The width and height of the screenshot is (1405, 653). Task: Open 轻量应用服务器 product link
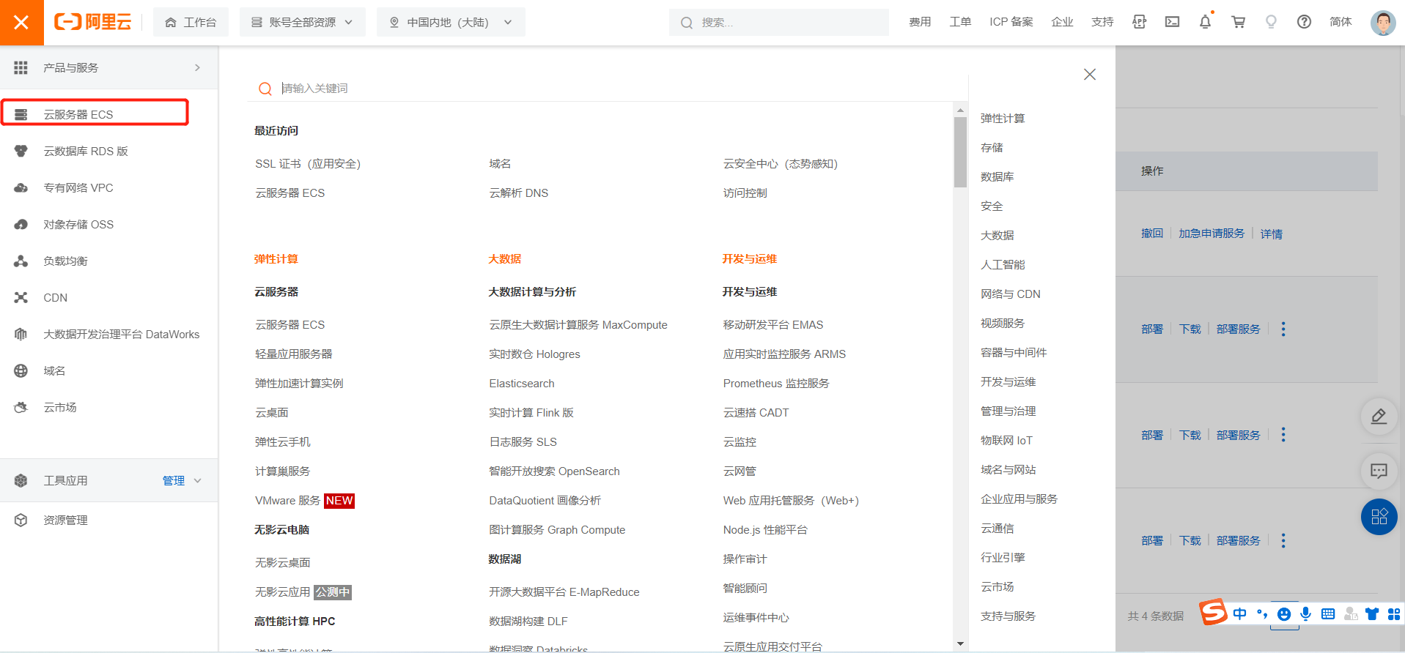(x=293, y=354)
